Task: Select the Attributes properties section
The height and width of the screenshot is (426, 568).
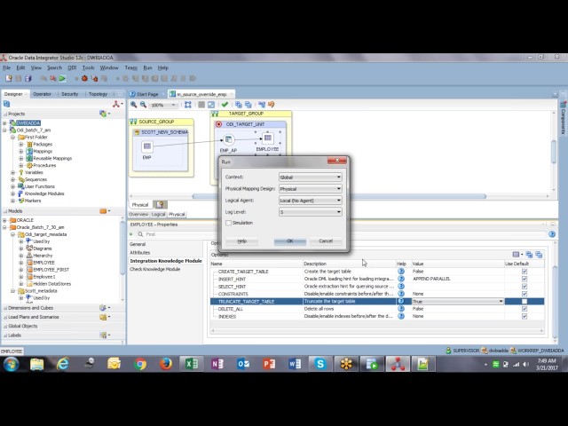Action: (140, 252)
